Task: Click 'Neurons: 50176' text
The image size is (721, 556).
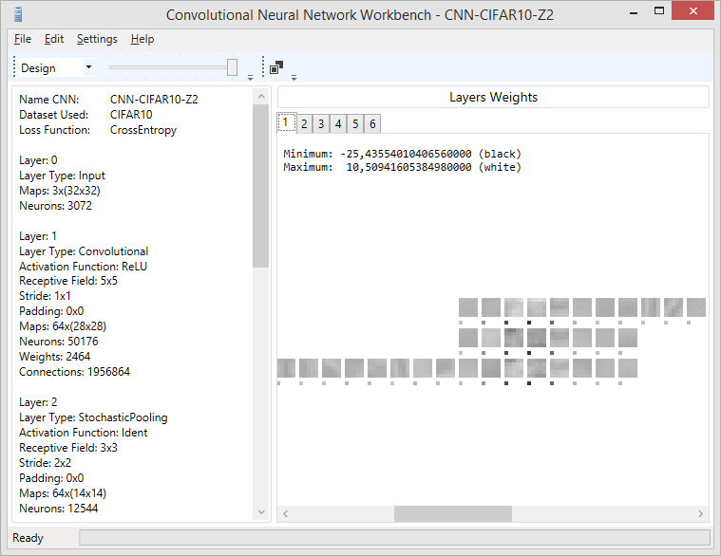Action: coord(59,342)
